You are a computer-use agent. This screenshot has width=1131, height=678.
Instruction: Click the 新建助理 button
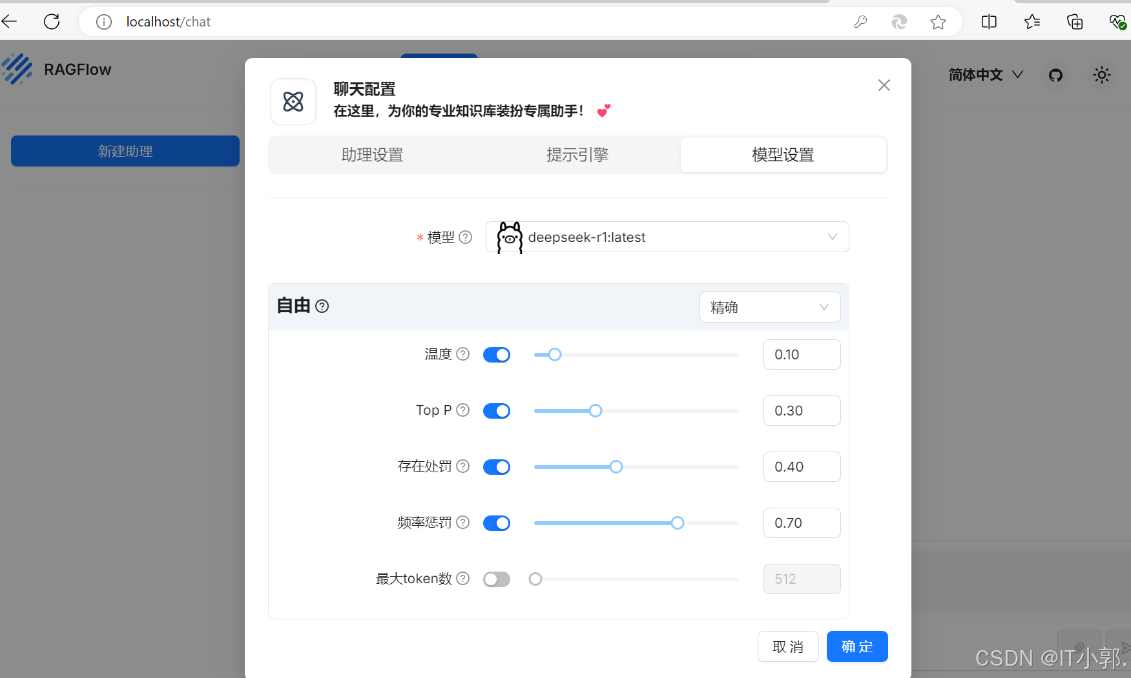[125, 151]
